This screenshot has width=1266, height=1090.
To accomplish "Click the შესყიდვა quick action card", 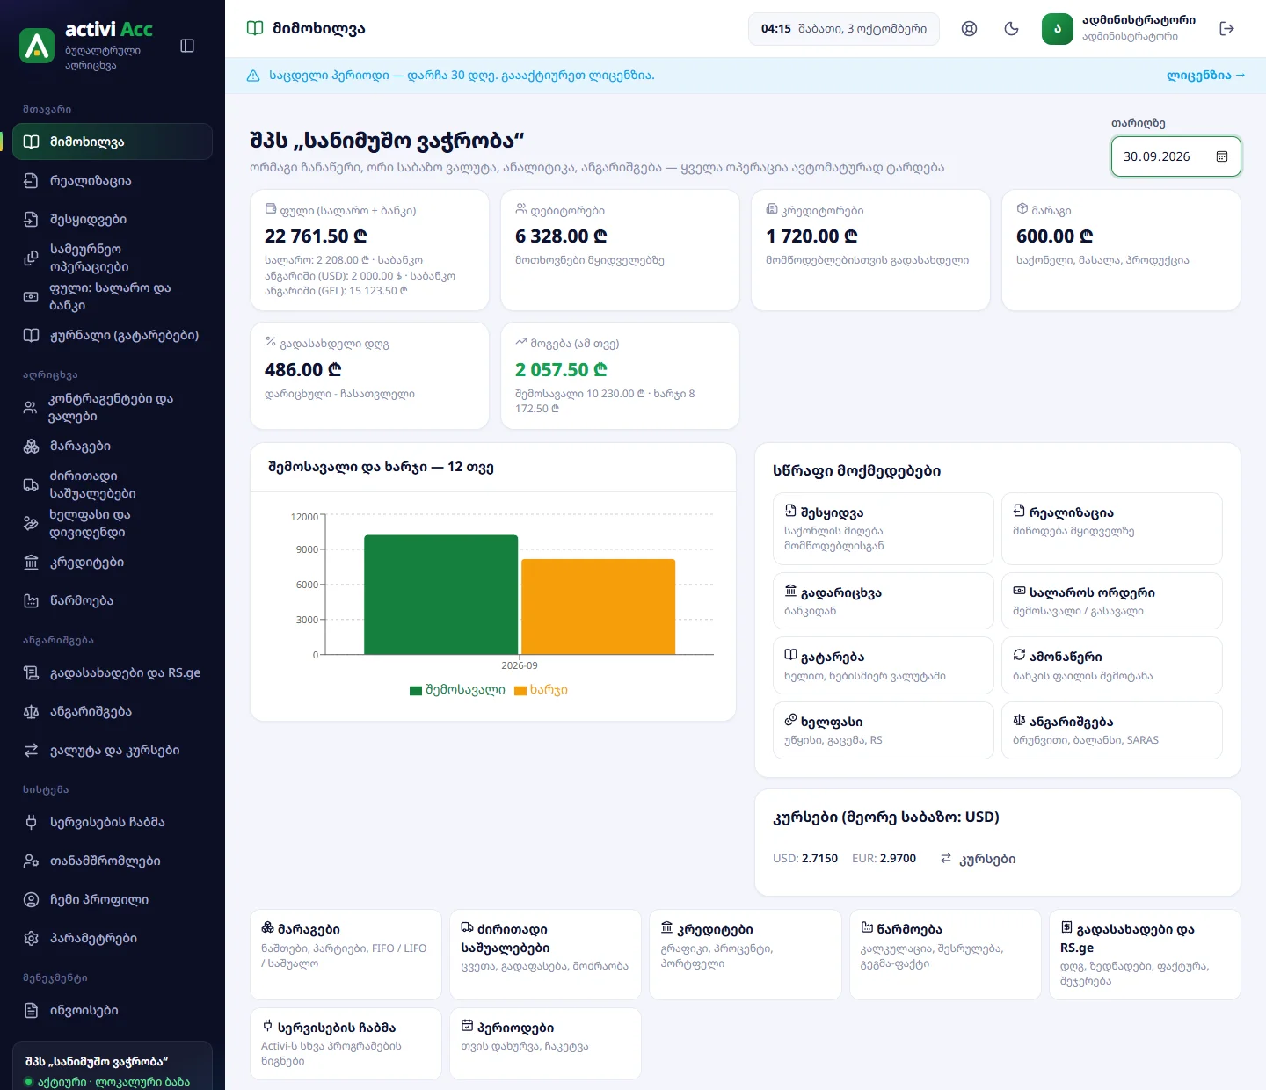I will click(883, 528).
